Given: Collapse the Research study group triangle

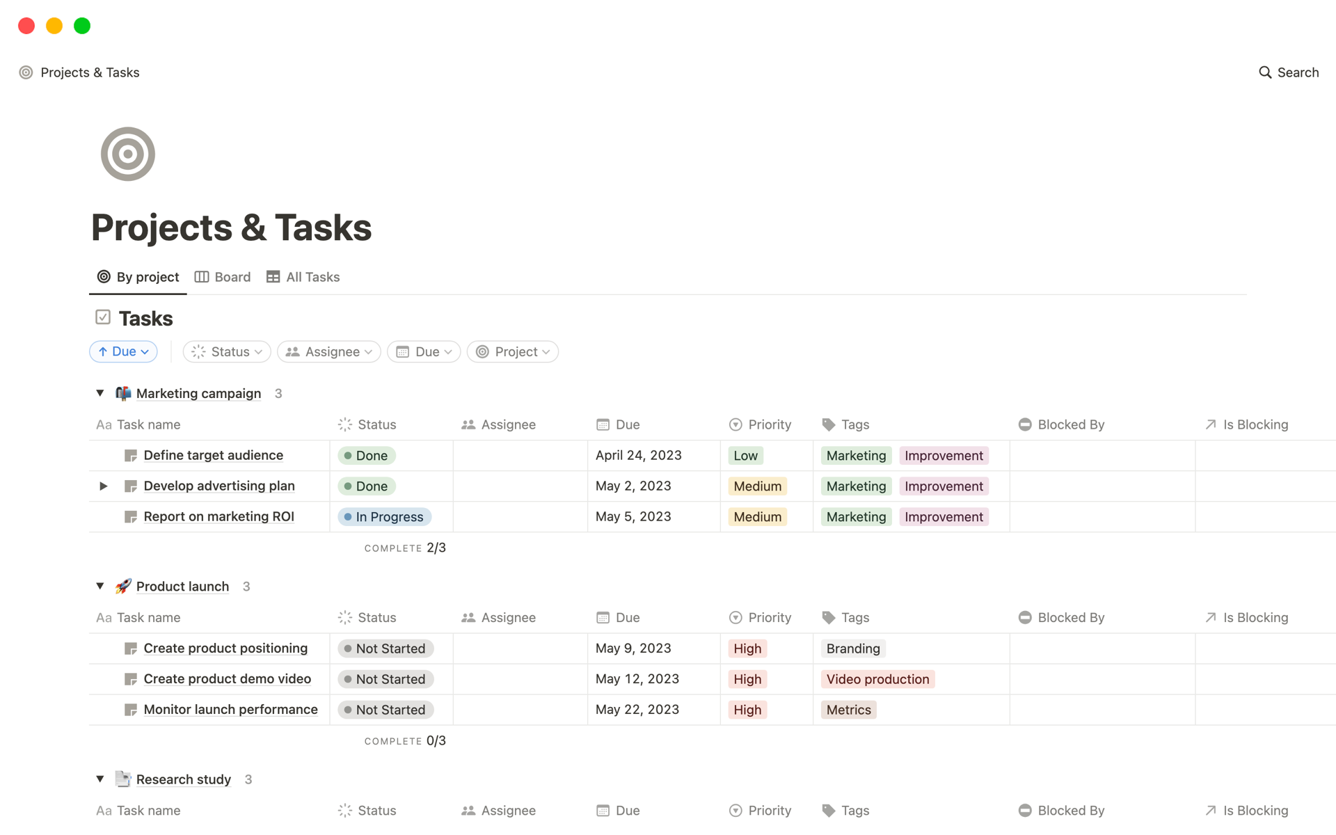Looking at the screenshot, I should click(x=99, y=779).
